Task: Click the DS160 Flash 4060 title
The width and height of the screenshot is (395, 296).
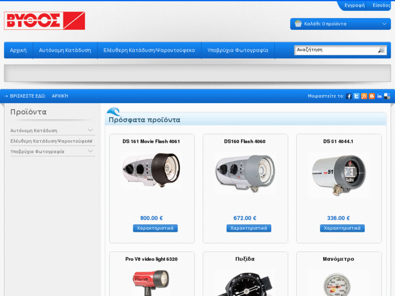Action: click(245, 141)
